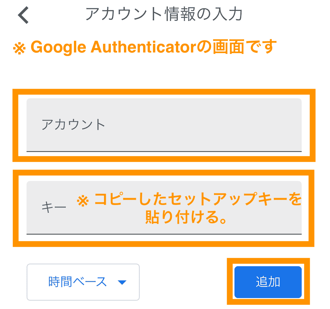Select the キー placeholder label
The height and width of the screenshot is (309, 330).
54,207
